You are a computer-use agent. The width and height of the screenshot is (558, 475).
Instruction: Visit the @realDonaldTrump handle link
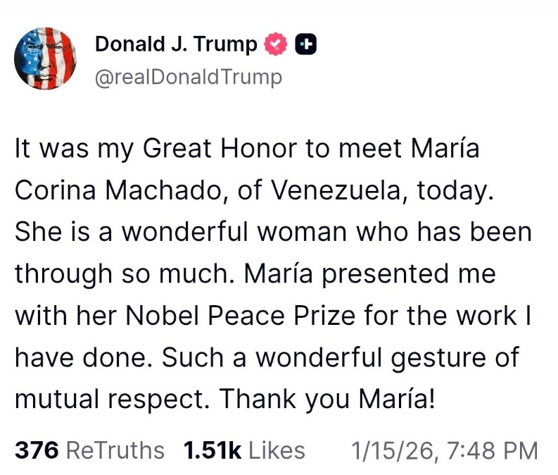188,77
